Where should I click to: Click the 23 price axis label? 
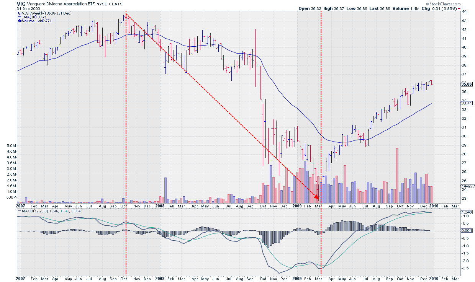tap(464, 199)
